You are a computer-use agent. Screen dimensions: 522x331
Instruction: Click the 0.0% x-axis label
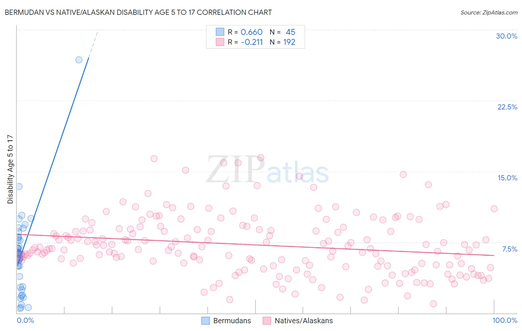25,320
